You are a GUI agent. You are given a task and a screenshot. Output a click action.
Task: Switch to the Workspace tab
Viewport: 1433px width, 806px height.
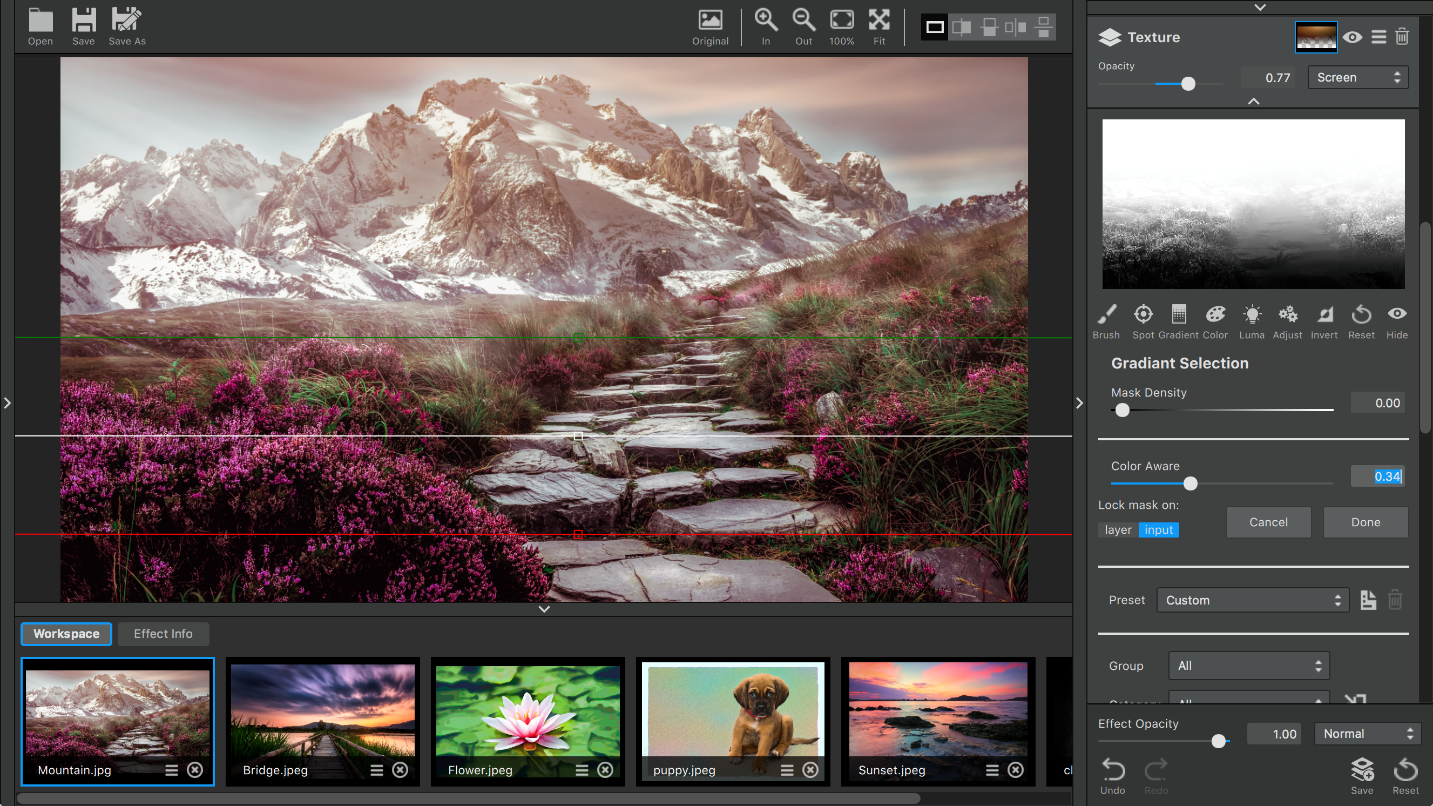click(x=66, y=634)
